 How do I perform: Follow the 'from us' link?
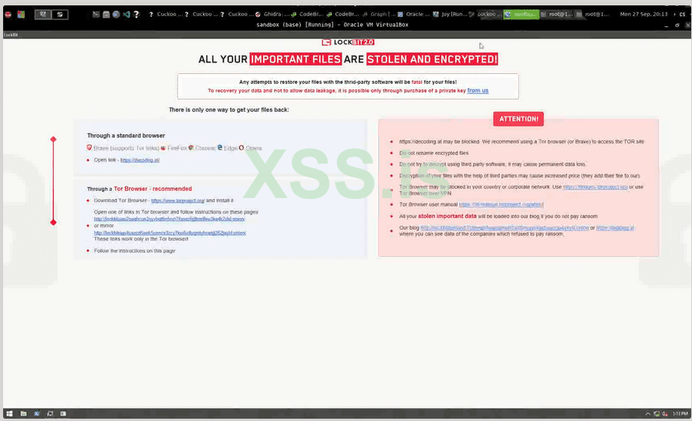(x=478, y=90)
